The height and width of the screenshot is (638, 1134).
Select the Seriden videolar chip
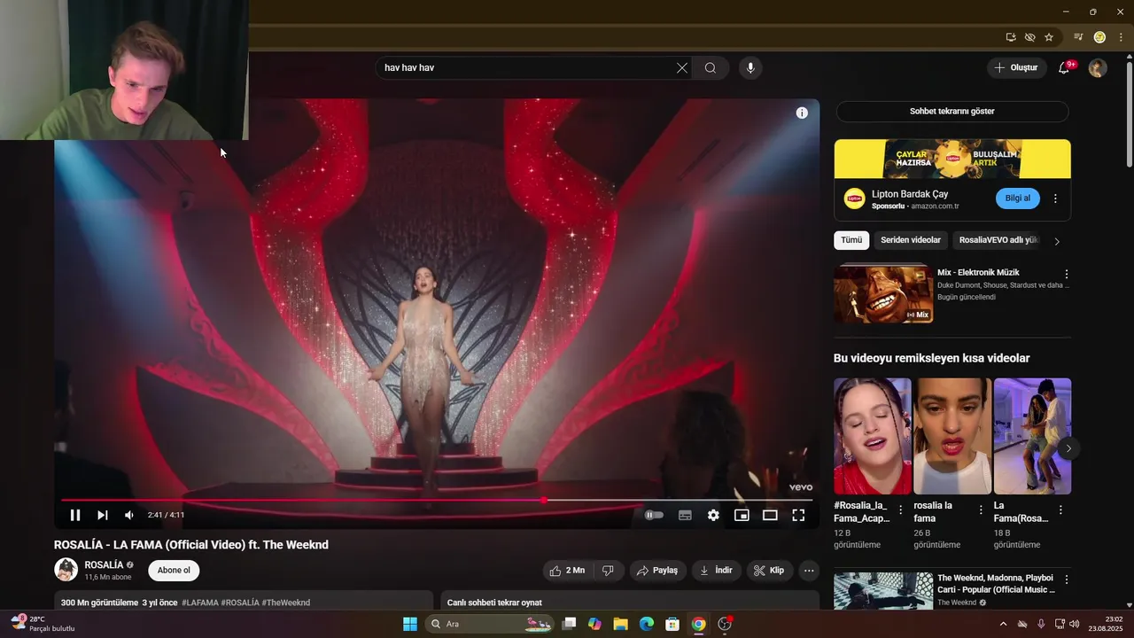[x=911, y=240]
